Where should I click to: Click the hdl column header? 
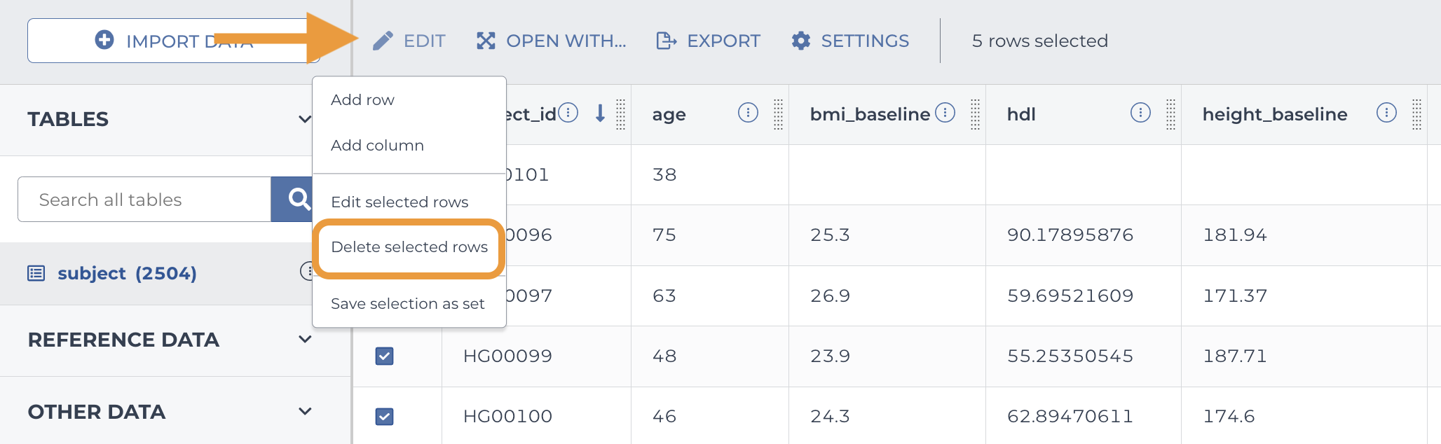click(x=1021, y=114)
